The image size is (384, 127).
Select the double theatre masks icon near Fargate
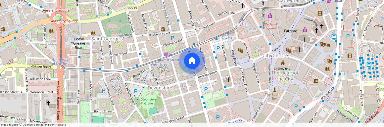(x=325, y=45)
